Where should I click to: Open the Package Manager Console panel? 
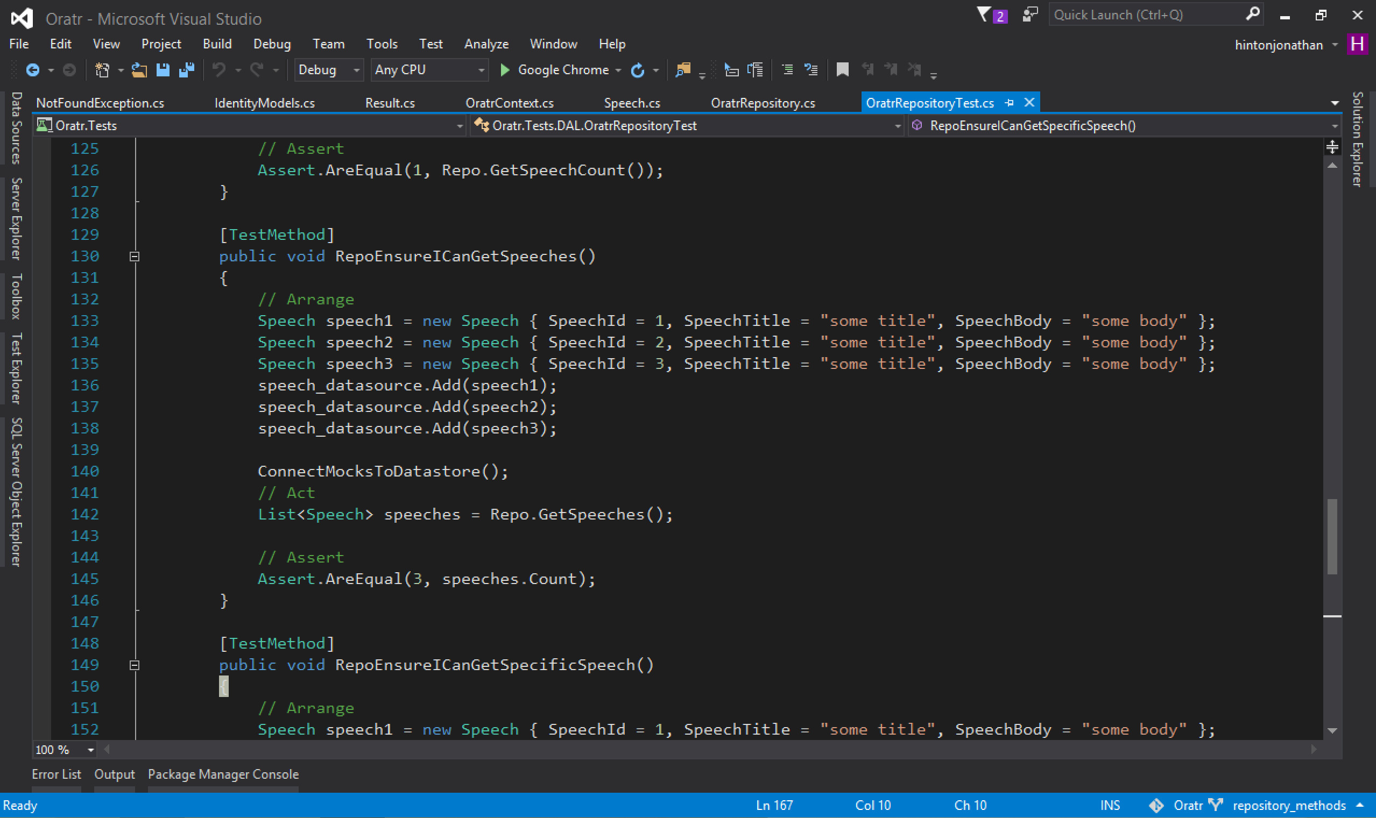pos(223,774)
